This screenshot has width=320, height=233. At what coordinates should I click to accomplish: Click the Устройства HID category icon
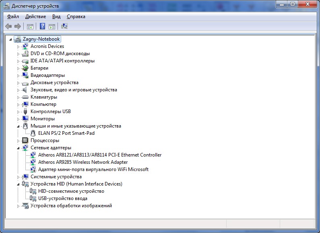coord(25,184)
